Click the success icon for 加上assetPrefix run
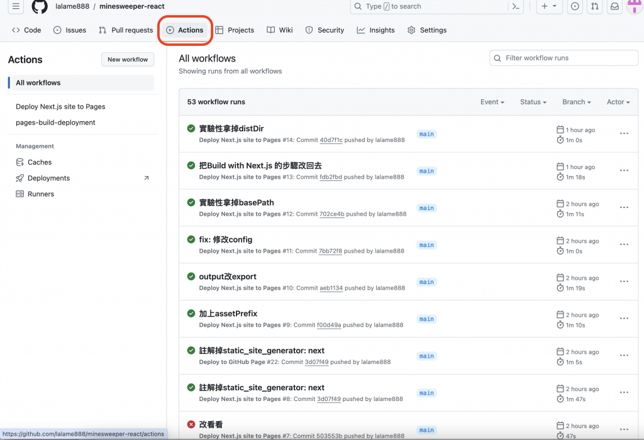The width and height of the screenshot is (644, 440). [x=191, y=313]
